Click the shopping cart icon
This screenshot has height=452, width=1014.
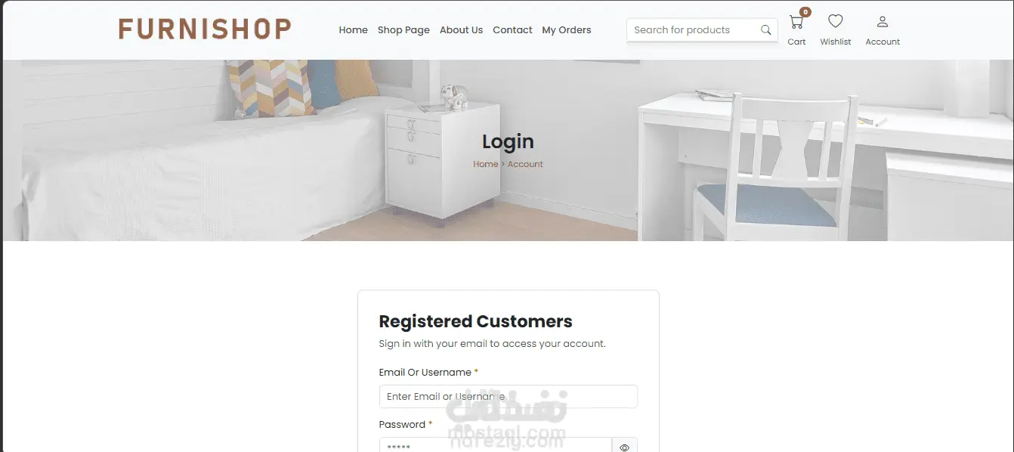tap(796, 22)
